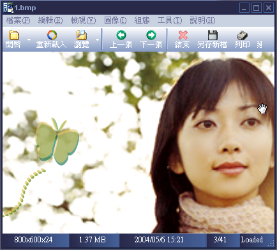Click the 重新載入 reload icon
This screenshot has height=250, width=277.
coord(52,35)
